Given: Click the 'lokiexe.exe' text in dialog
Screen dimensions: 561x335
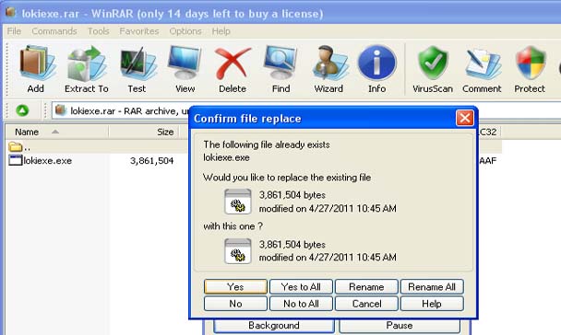Looking at the screenshot, I should click(226, 157).
